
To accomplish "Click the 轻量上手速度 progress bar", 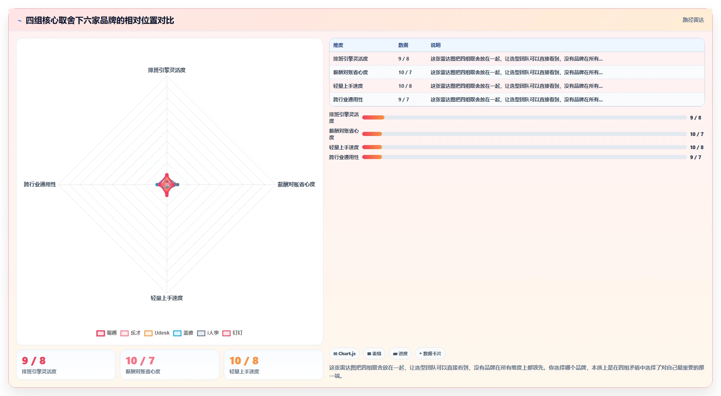I will (524, 147).
